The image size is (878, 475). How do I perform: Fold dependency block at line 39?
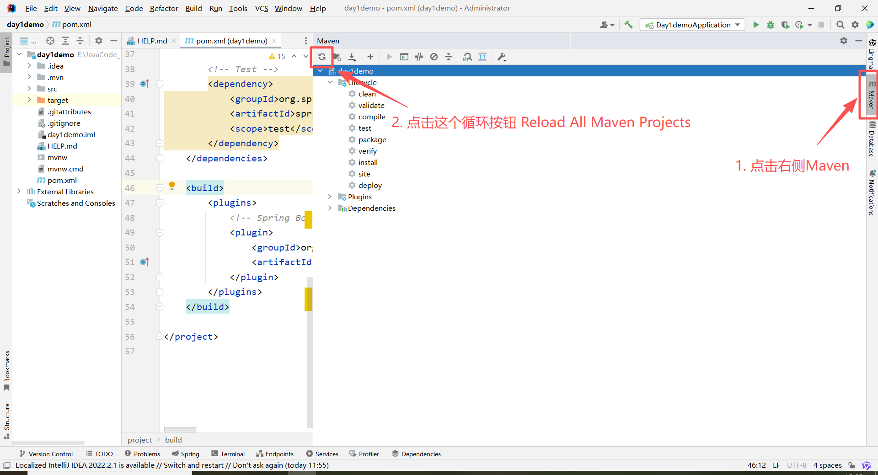point(160,84)
